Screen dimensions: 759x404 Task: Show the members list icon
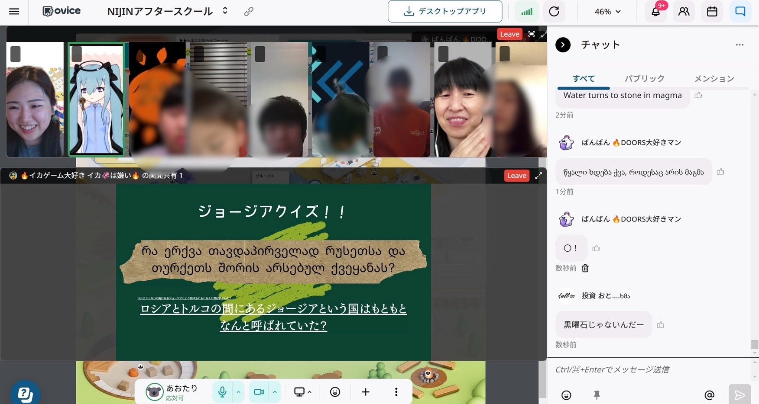coord(684,12)
